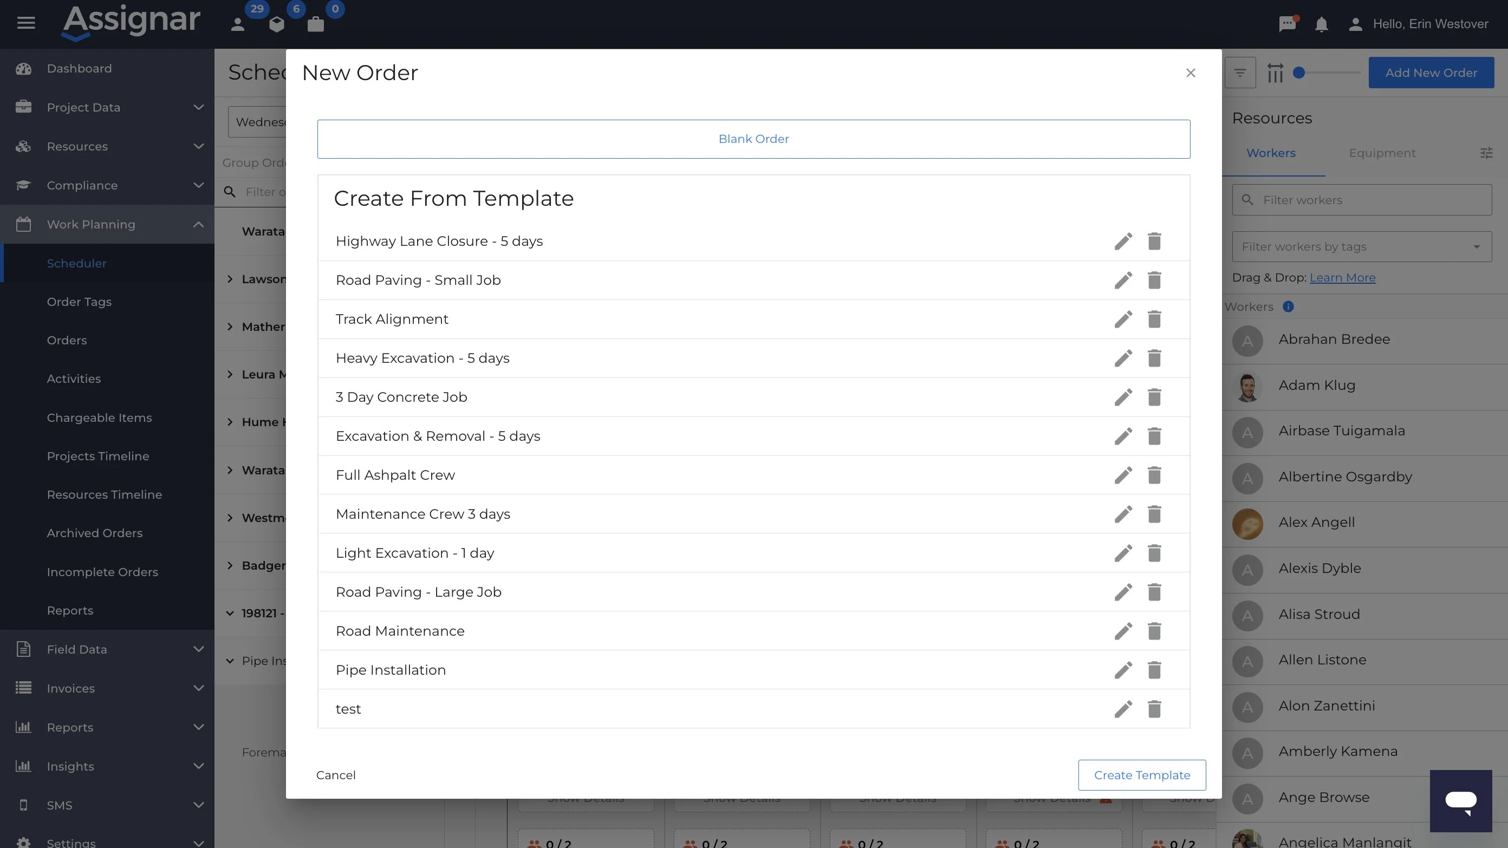This screenshot has width=1508, height=848.
Task: Open workers counter icon showing 29
Action: 238,24
